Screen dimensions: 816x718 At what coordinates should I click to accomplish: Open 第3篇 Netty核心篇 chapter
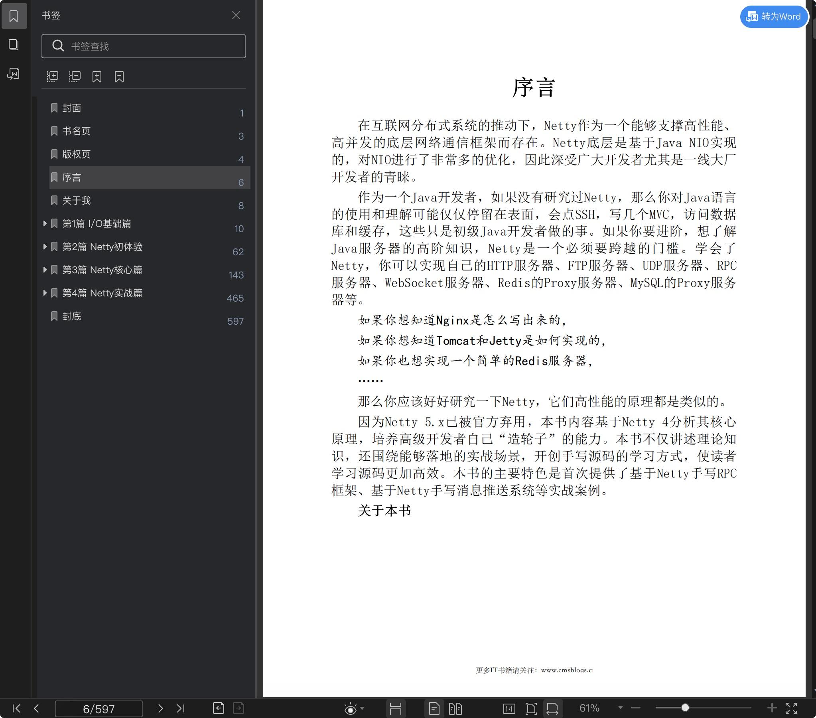(102, 270)
